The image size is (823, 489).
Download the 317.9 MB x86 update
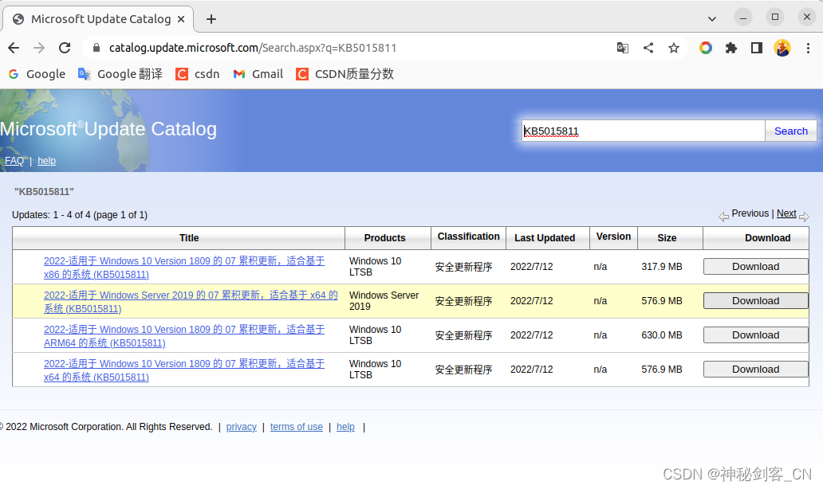755,266
